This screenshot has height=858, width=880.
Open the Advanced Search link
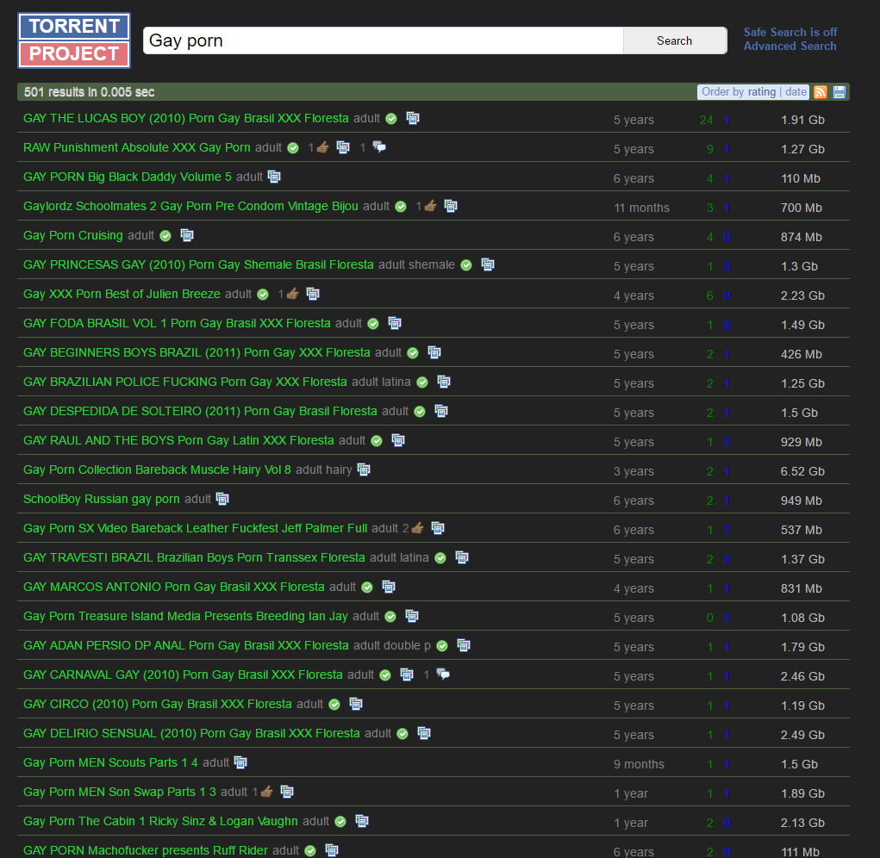tap(790, 47)
